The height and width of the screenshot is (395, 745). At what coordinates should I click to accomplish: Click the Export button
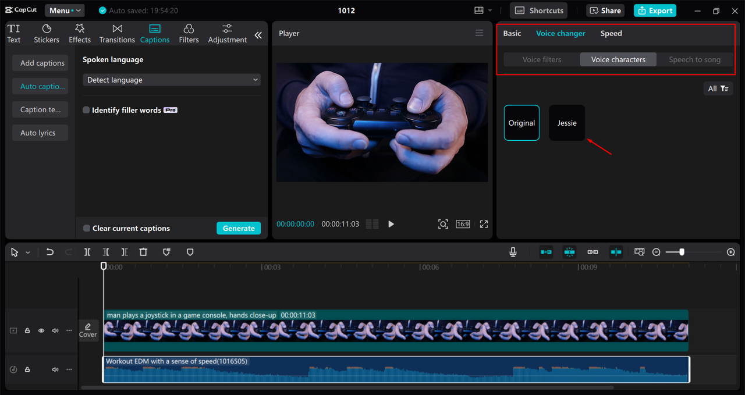655,10
